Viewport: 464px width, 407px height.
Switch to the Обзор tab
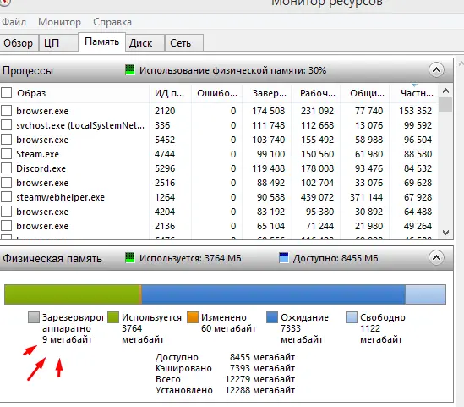coord(19,43)
